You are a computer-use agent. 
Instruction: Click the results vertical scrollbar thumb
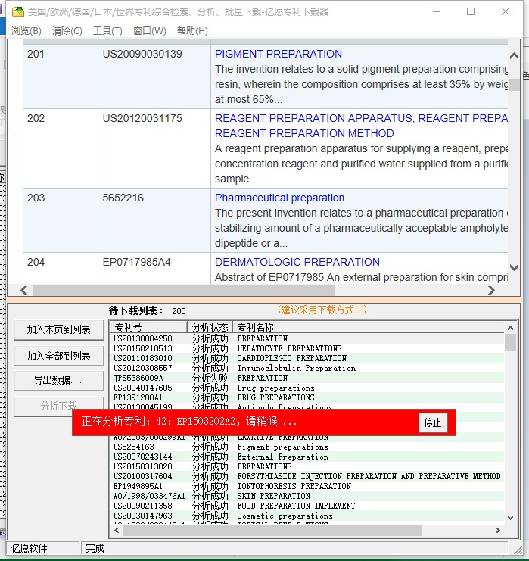click(x=514, y=85)
